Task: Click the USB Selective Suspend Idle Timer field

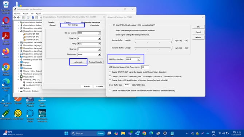Action: (145, 67)
